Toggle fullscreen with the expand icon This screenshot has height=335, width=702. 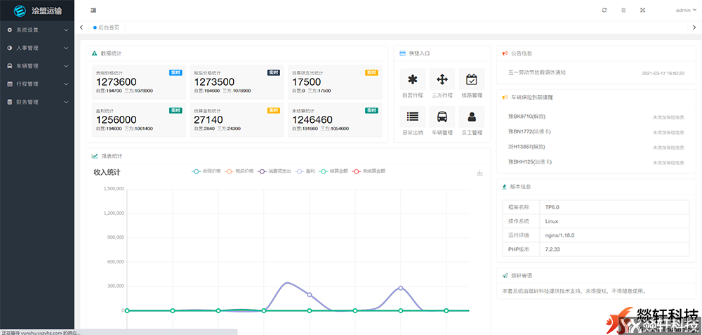pos(642,10)
